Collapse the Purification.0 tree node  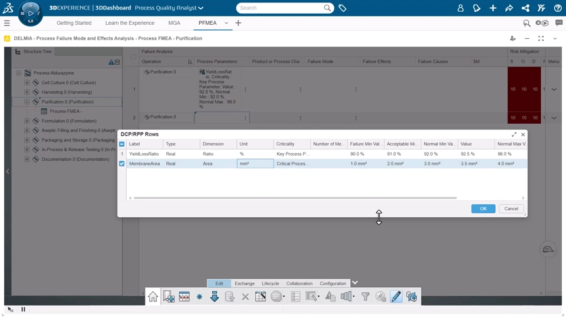tap(27, 102)
